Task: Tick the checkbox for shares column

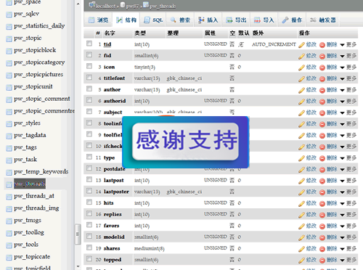Action: [89, 247]
